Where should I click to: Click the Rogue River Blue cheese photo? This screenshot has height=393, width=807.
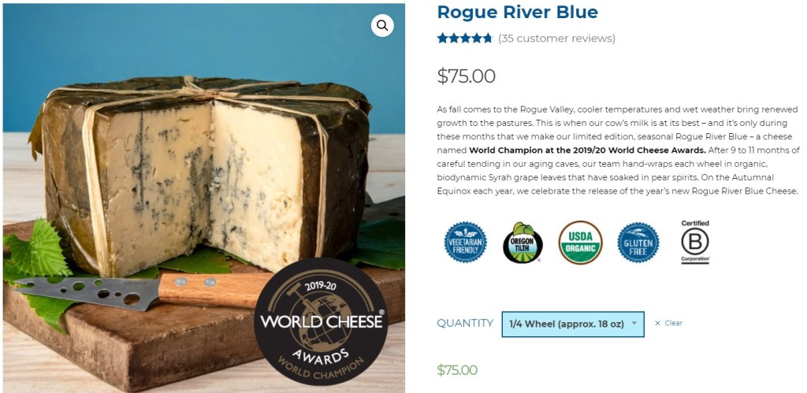pos(204,198)
